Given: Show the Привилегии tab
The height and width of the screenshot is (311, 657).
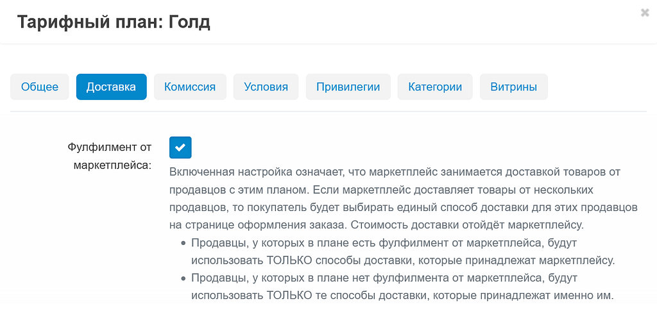Looking at the screenshot, I should (348, 87).
